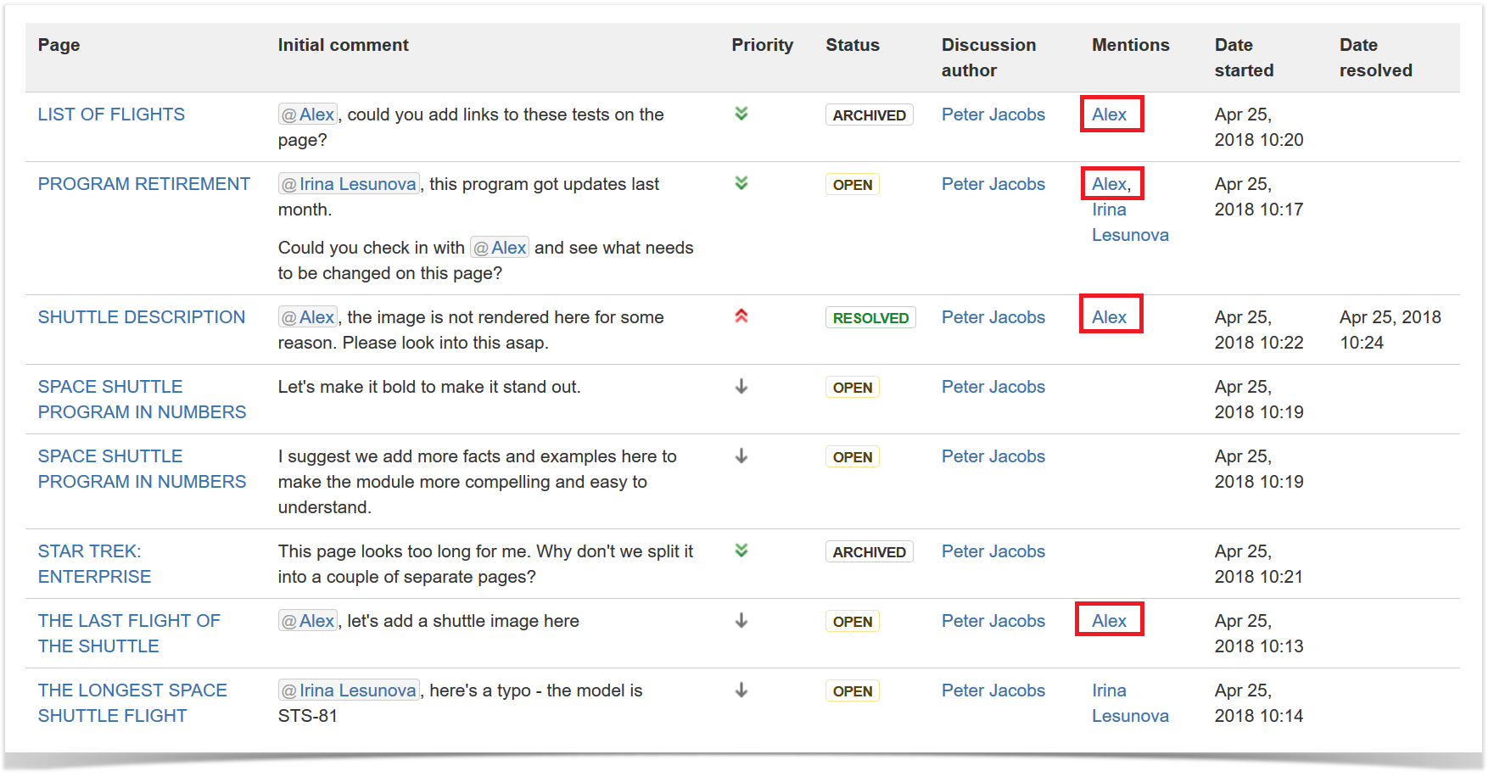This screenshot has width=1494, height=777.
Task: Click the Date started column header
Action: point(1244,58)
